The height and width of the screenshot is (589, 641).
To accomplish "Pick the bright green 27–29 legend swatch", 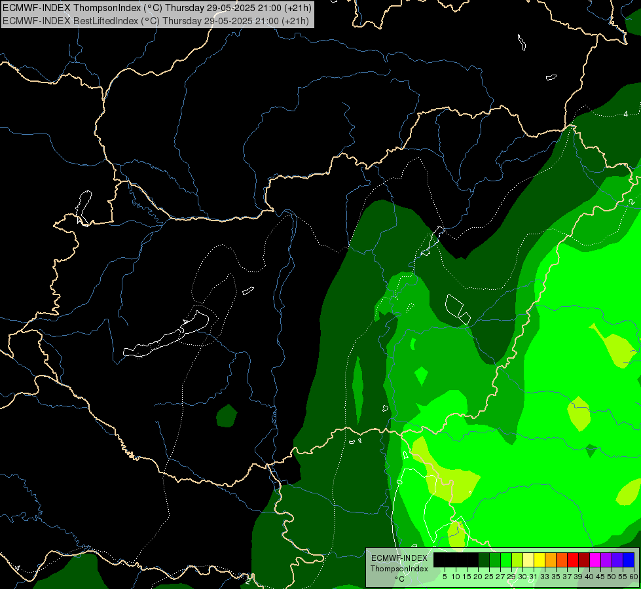I will [x=506, y=560].
